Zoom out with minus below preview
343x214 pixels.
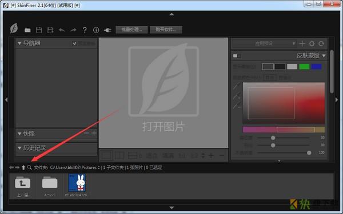tap(222, 155)
